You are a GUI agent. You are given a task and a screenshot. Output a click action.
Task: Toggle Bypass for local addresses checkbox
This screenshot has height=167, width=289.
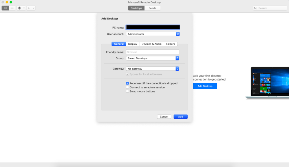[x=127, y=74]
